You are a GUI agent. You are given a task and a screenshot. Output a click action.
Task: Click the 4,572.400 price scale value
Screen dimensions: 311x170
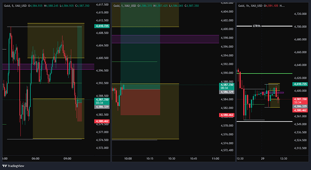(227, 150)
